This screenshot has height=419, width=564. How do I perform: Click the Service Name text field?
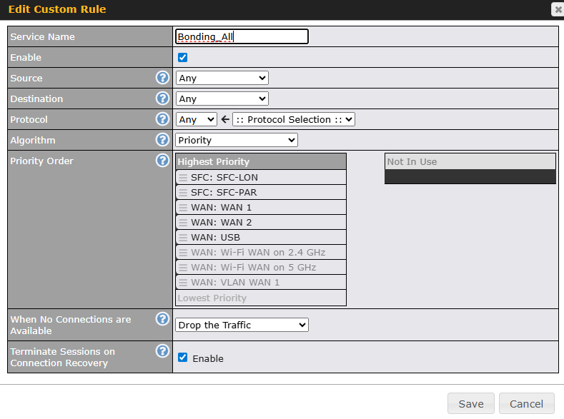(x=242, y=36)
